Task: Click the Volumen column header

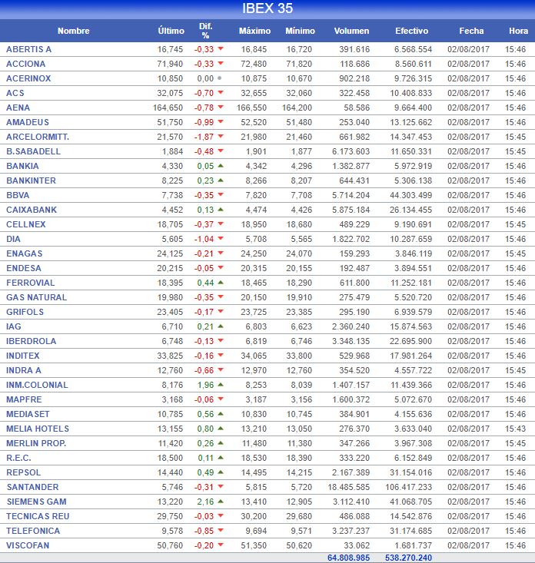Action: coord(351,31)
